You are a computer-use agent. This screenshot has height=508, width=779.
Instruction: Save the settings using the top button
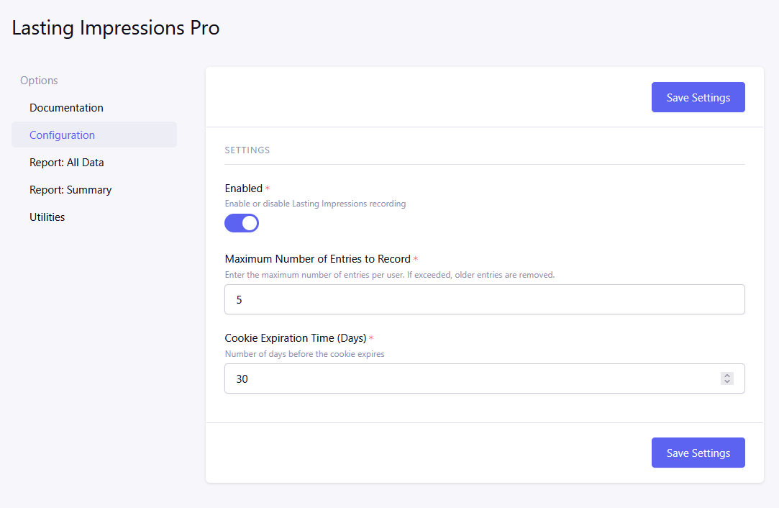click(x=698, y=97)
